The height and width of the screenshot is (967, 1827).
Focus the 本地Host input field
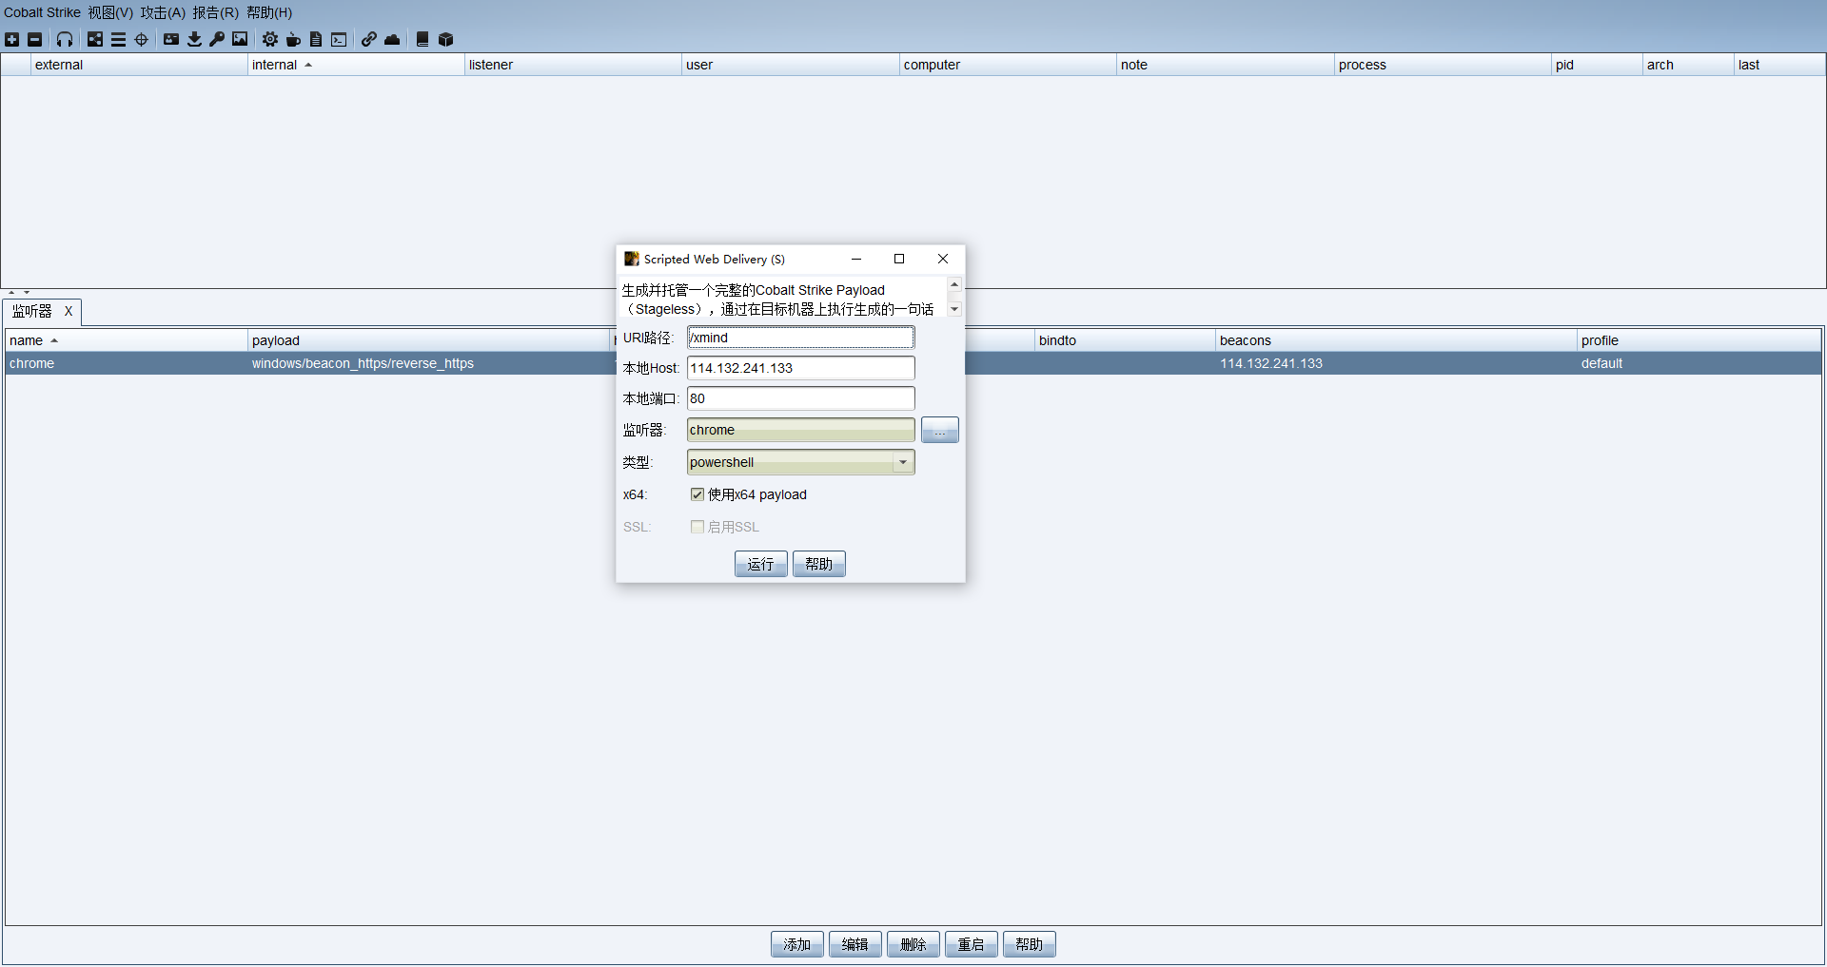click(x=801, y=368)
